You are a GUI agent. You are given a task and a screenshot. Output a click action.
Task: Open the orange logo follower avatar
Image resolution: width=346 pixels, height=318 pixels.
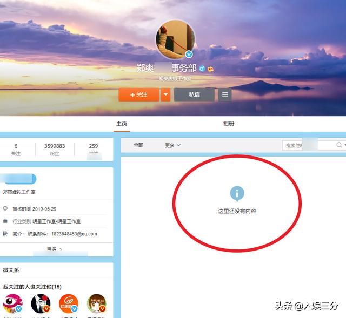pos(69,303)
